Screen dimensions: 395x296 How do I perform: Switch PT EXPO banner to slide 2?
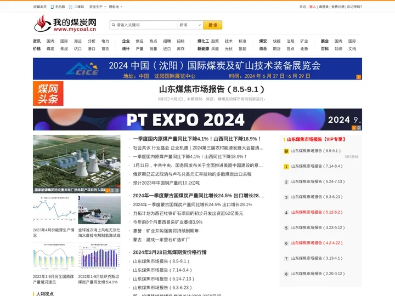(x=359, y=128)
